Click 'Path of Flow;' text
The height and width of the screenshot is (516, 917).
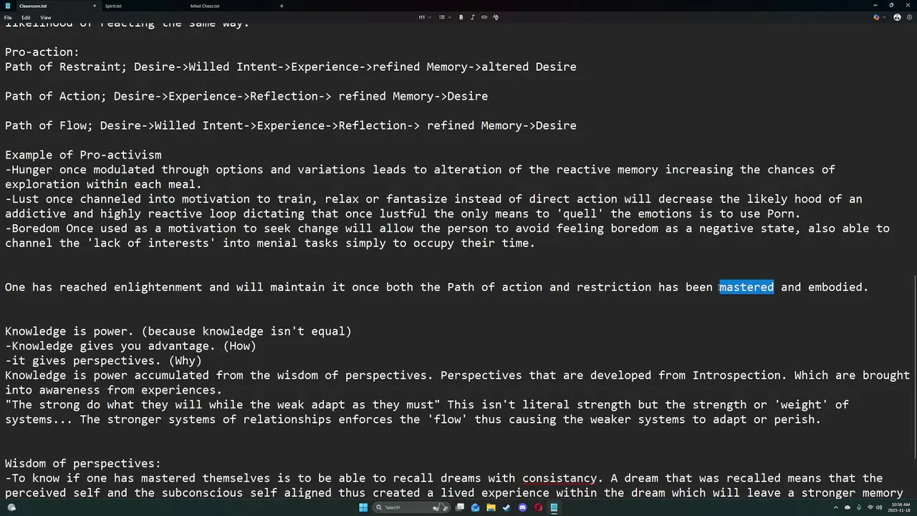click(49, 125)
